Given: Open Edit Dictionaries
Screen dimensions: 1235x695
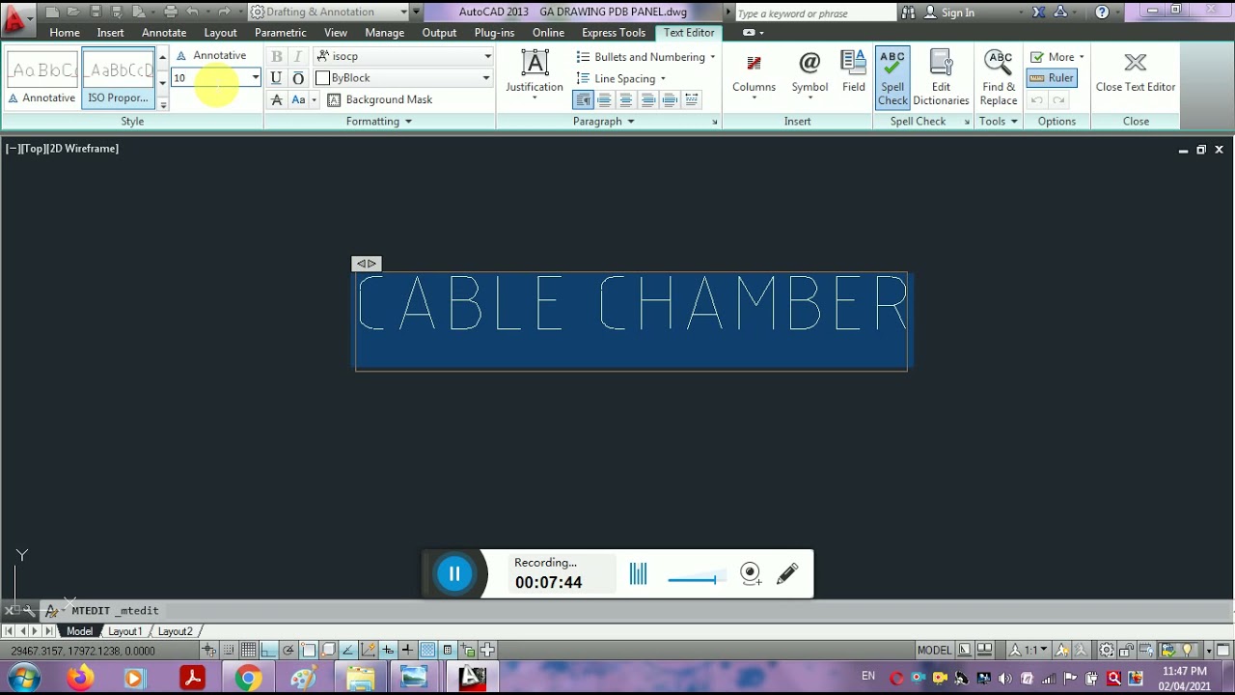Looking at the screenshot, I should (x=941, y=77).
